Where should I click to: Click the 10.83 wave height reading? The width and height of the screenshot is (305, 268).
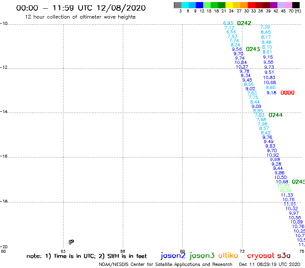coord(269,78)
